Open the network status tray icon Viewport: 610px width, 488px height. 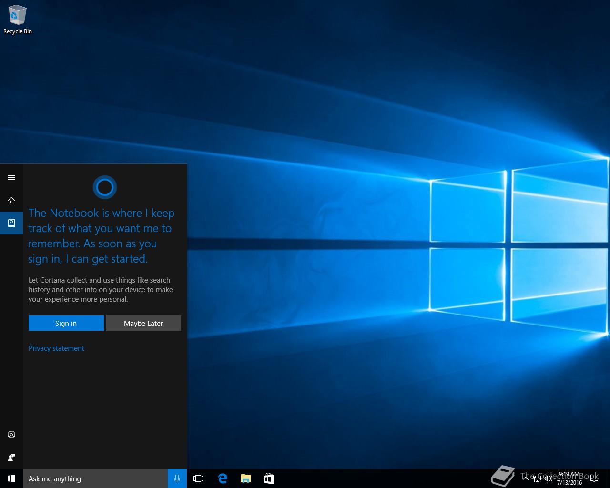tap(537, 479)
